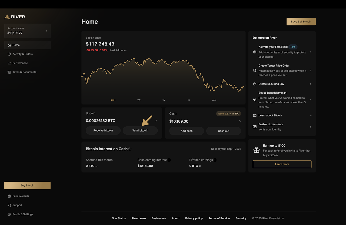This screenshot has height=225, width=346.
Task: Click the Buy Bitcoin button in the sidebar
Action: coord(28,185)
